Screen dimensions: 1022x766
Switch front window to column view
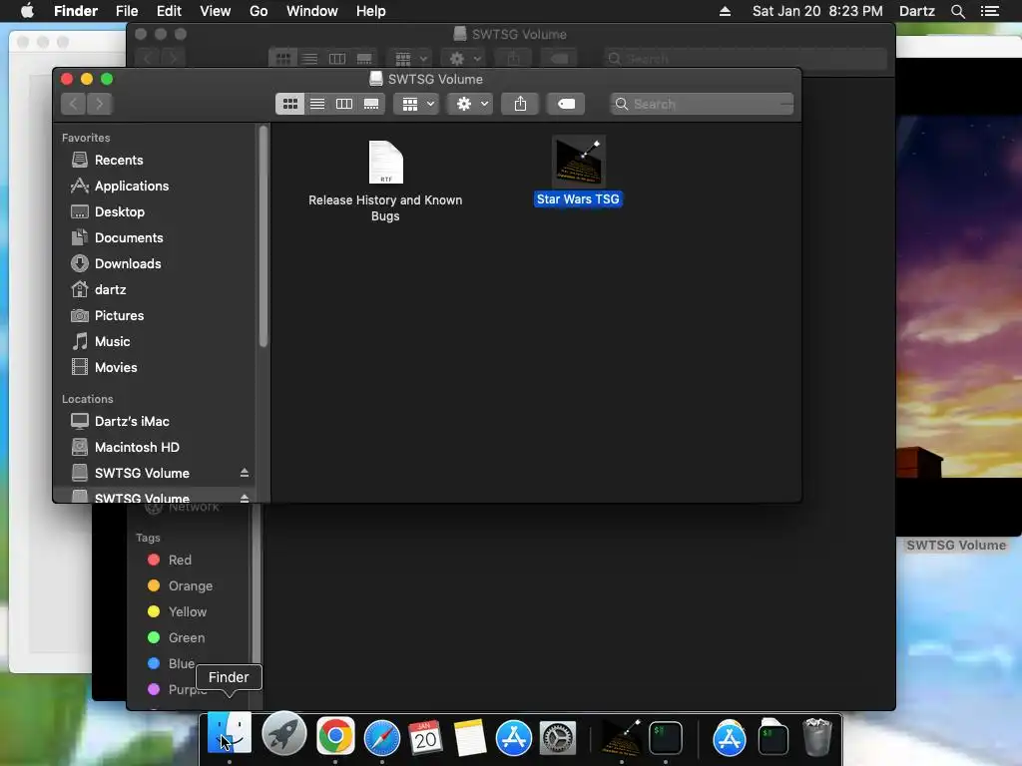pos(344,104)
